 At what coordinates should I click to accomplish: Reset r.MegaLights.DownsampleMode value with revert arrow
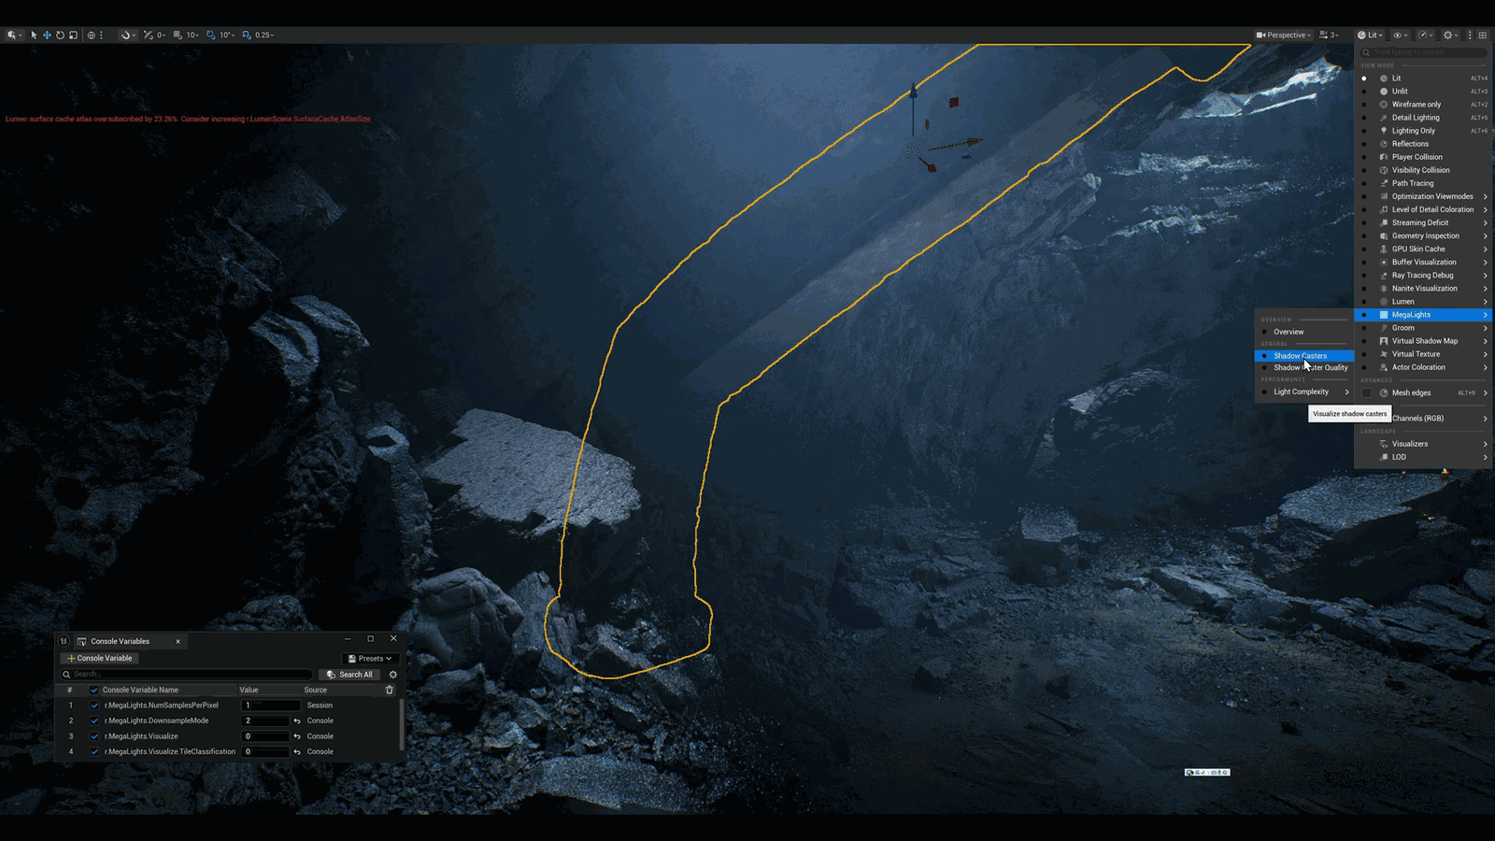(297, 720)
